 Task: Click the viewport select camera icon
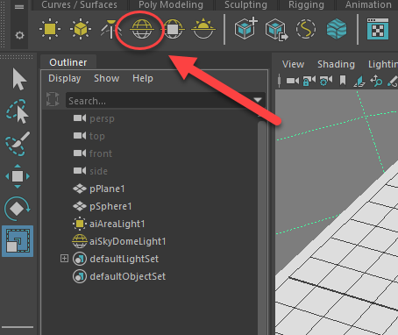[x=293, y=81]
